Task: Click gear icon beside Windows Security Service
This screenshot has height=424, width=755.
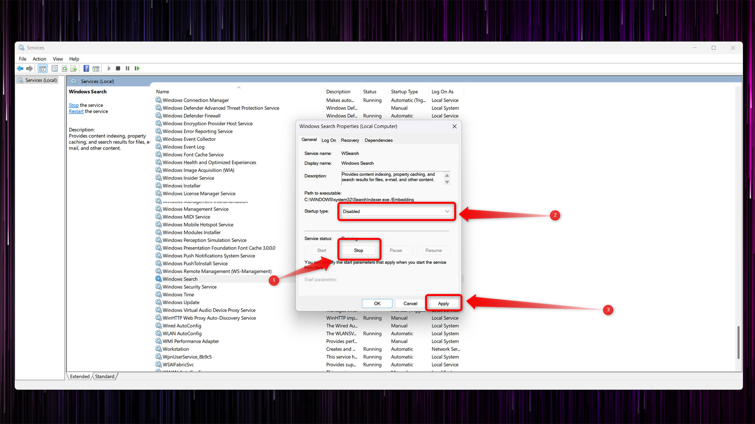Action: tap(158, 287)
